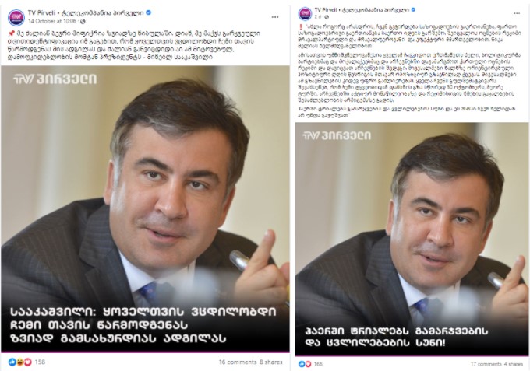Show 8 shares on left post

click(271, 362)
